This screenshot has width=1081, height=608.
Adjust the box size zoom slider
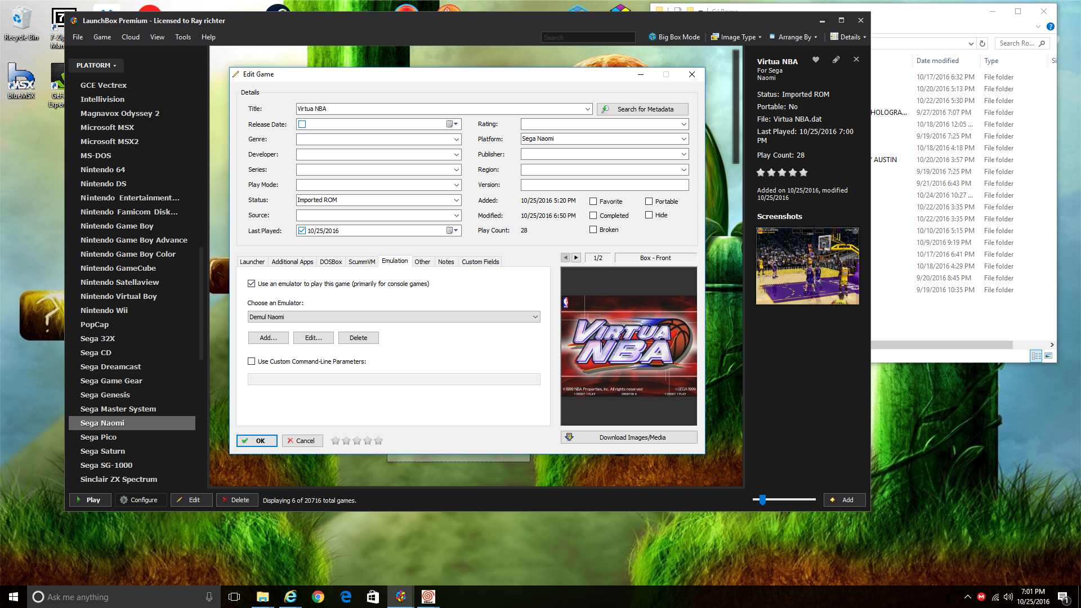[762, 500]
